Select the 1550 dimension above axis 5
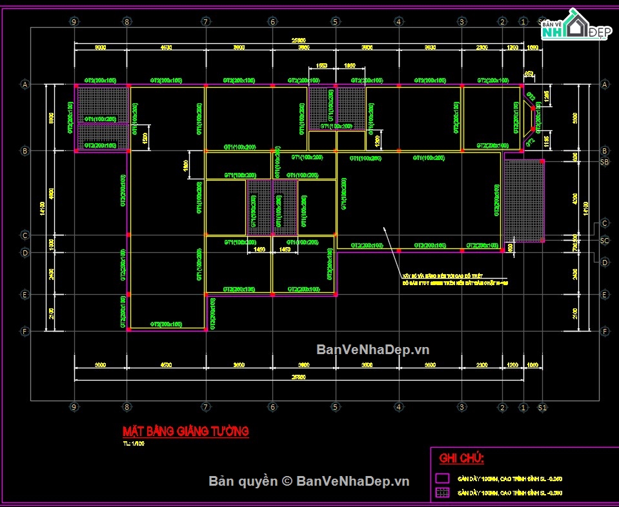 pos(321,66)
